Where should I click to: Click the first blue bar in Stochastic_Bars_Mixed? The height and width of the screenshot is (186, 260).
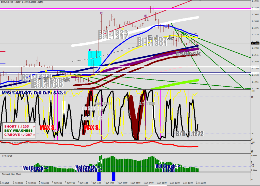point(99,176)
